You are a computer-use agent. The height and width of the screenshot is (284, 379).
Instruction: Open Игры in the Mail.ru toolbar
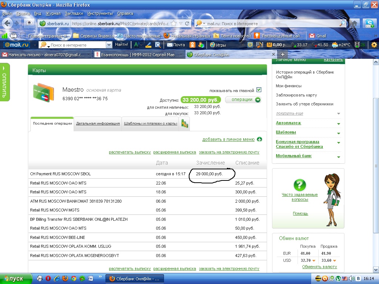pyautogui.click(x=218, y=45)
